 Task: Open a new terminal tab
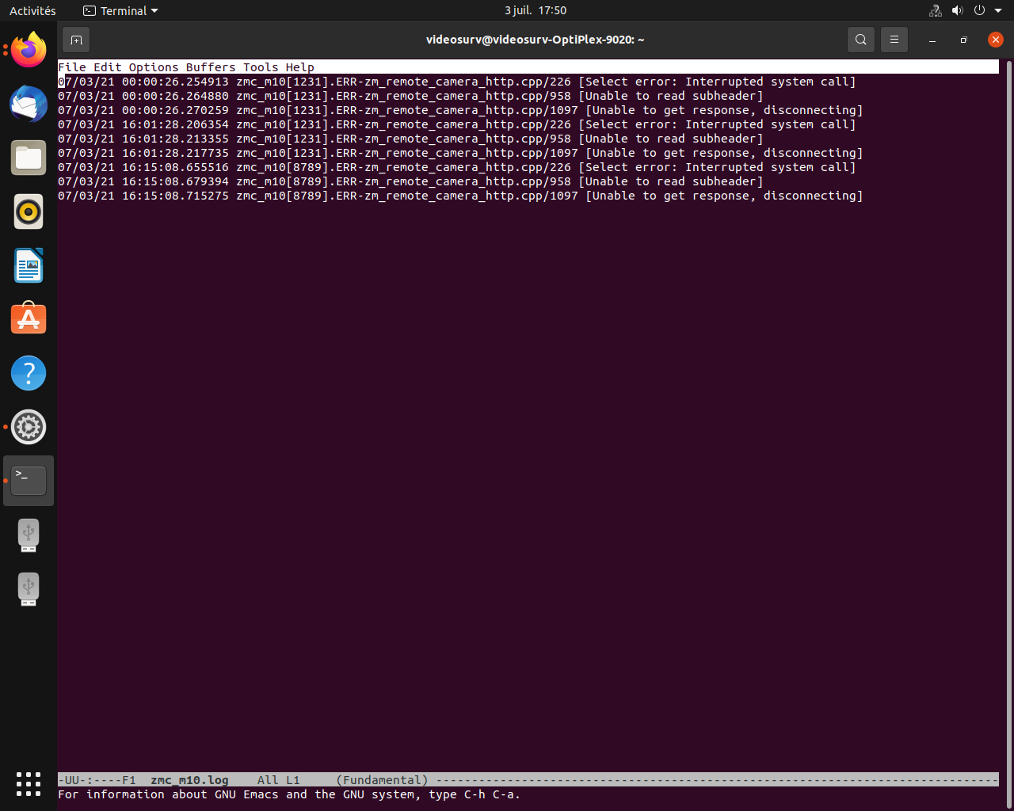pos(76,40)
